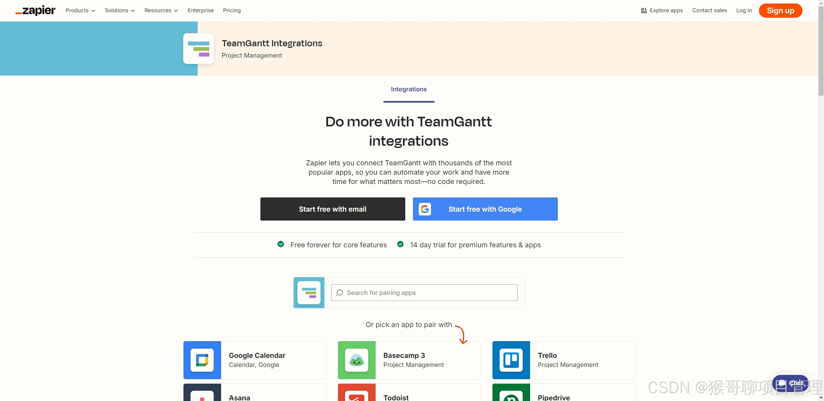
Task: Open the Enterprise menu item
Action: (x=201, y=11)
